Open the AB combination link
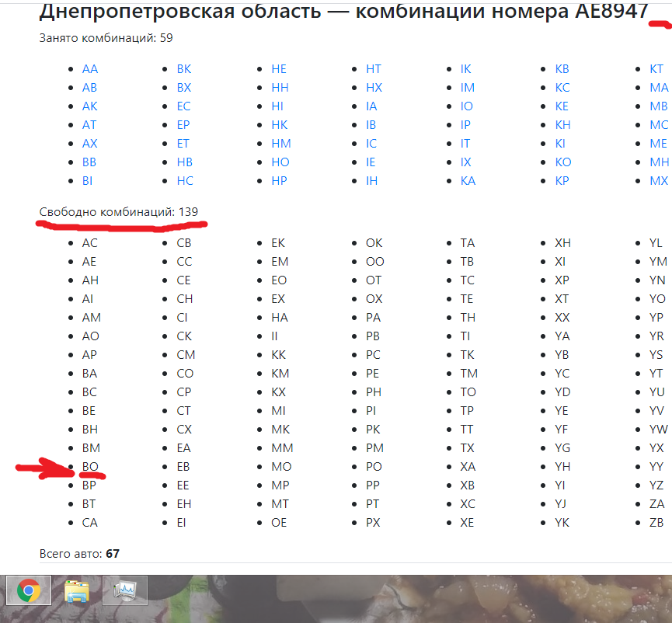 coord(89,88)
